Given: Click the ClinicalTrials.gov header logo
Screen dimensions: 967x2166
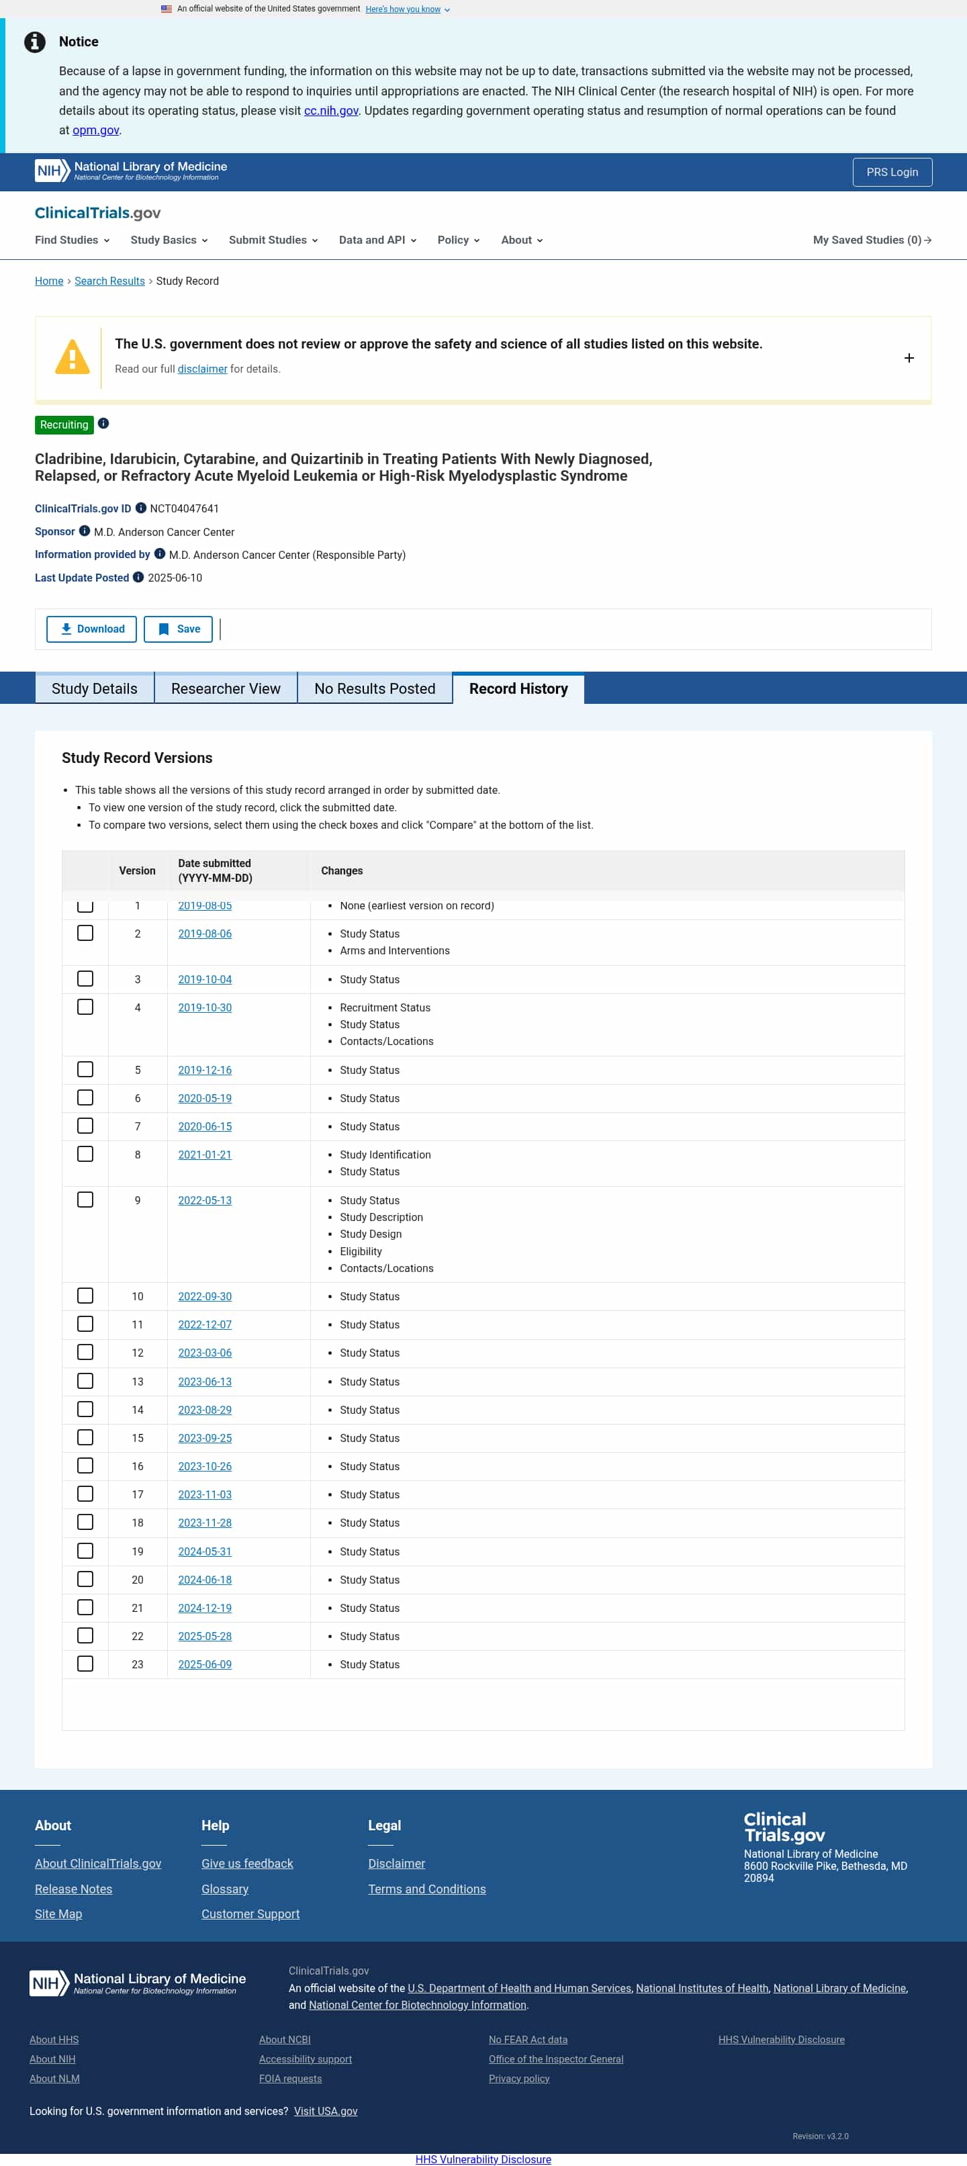Looking at the screenshot, I should tap(97, 213).
